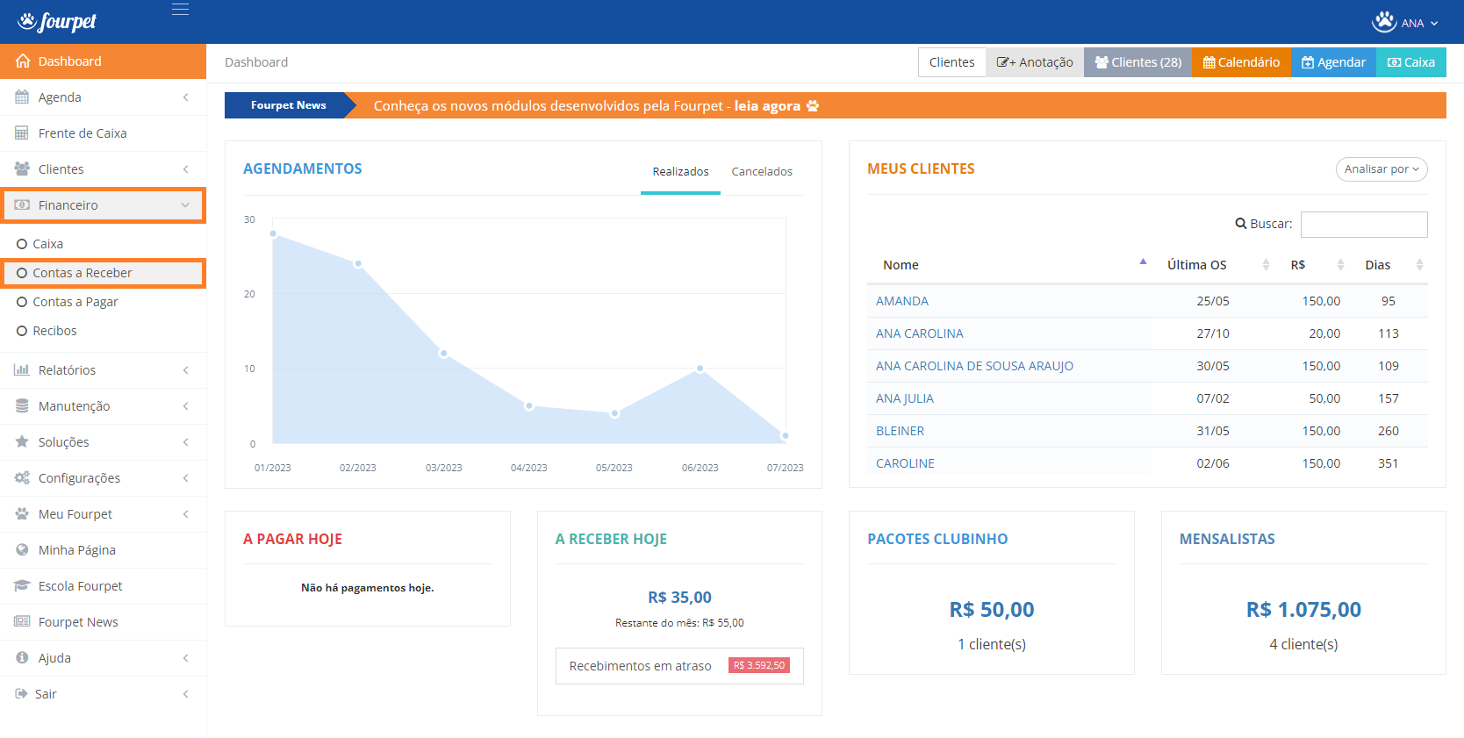Click the Calendário button

click(x=1241, y=62)
